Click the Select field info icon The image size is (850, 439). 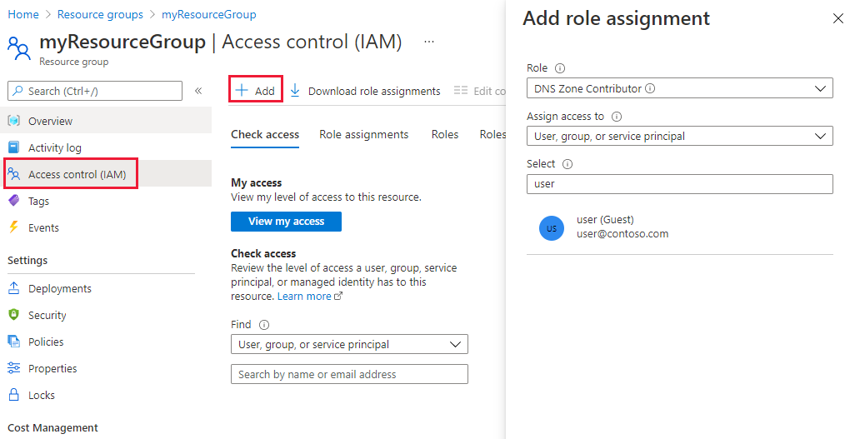tap(567, 164)
